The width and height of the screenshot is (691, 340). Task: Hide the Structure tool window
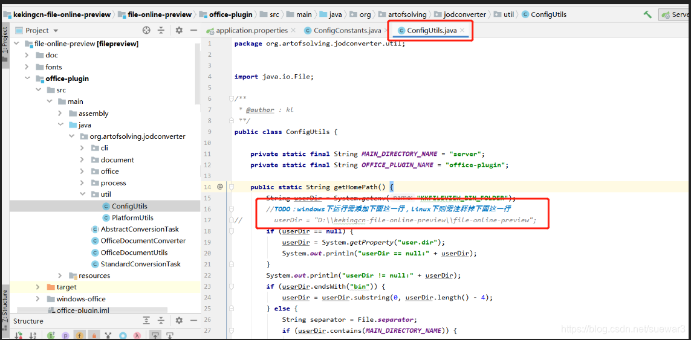193,321
